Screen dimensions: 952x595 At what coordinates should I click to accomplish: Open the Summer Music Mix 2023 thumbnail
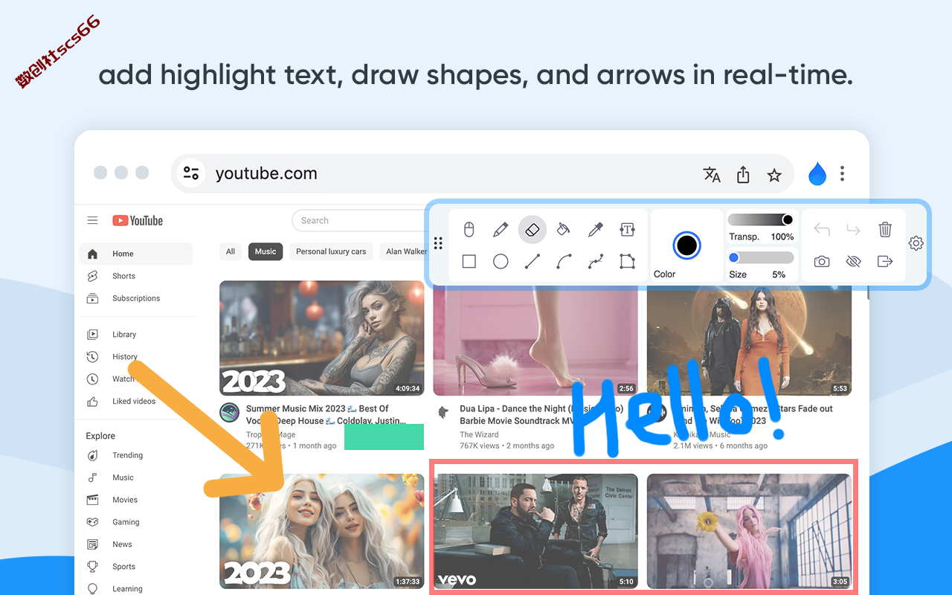point(322,338)
